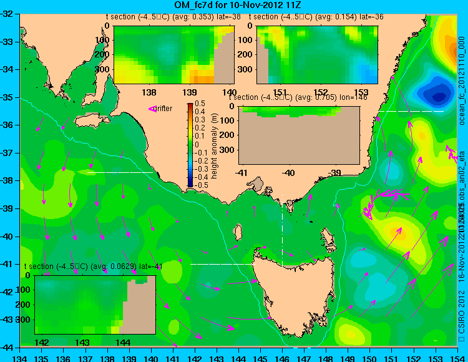Click the vertical dashed section line at longitude 146
This screenshot has width=468, height=362.
coord(282,230)
